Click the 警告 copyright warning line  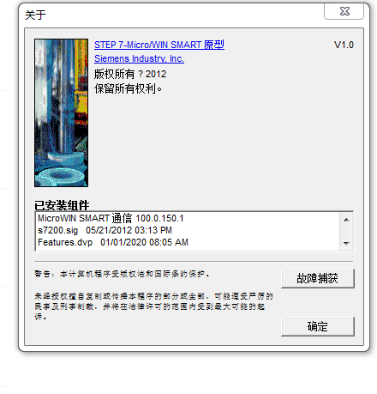click(x=122, y=274)
